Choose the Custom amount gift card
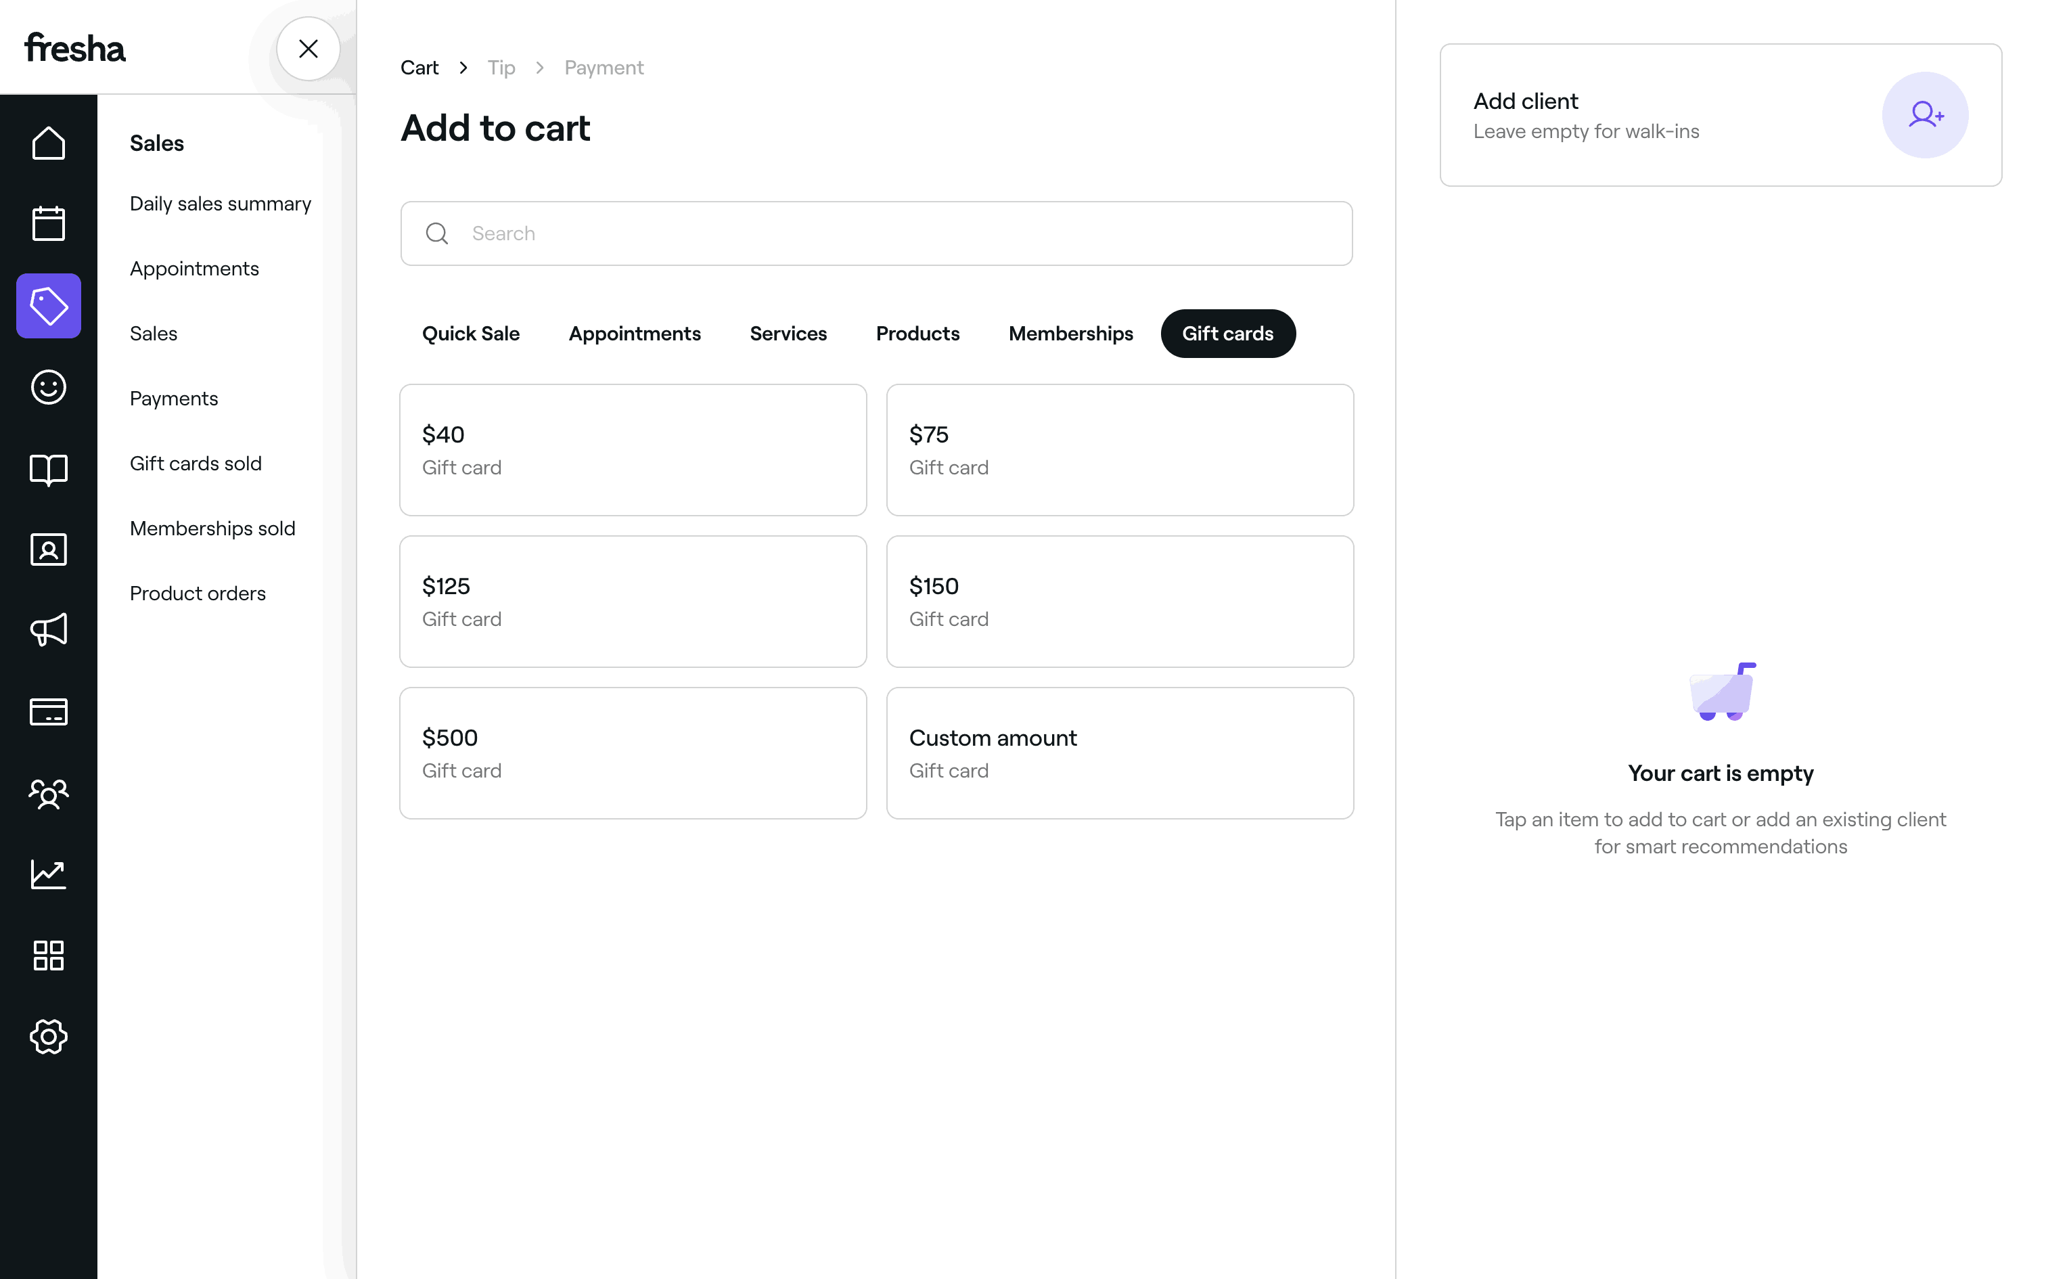 [1119, 753]
